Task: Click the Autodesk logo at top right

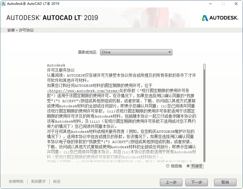Action: pyautogui.click(x=220, y=18)
